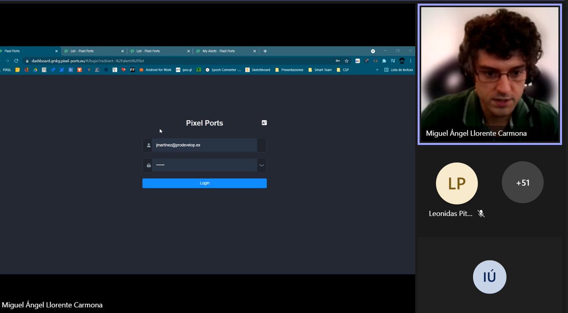
Task: Show the +51 more participants
Action: (523, 183)
